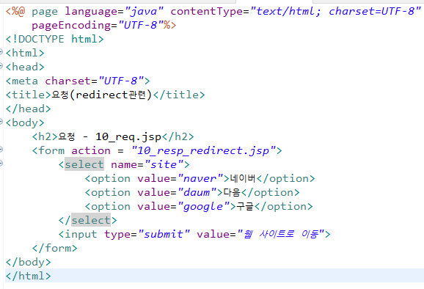The image size is (424, 289).
Task: Click the "submit" type value
Action: point(164,234)
